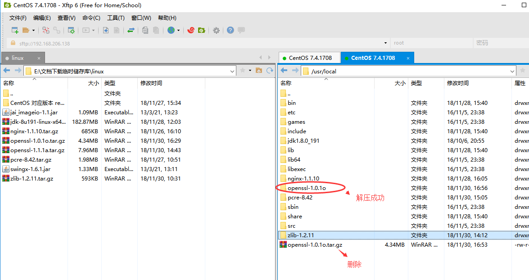
Task: Click the Disconnect icon in toolbar
Action: pyautogui.click(x=46, y=30)
